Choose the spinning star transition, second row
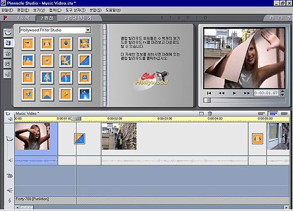 (66, 61)
